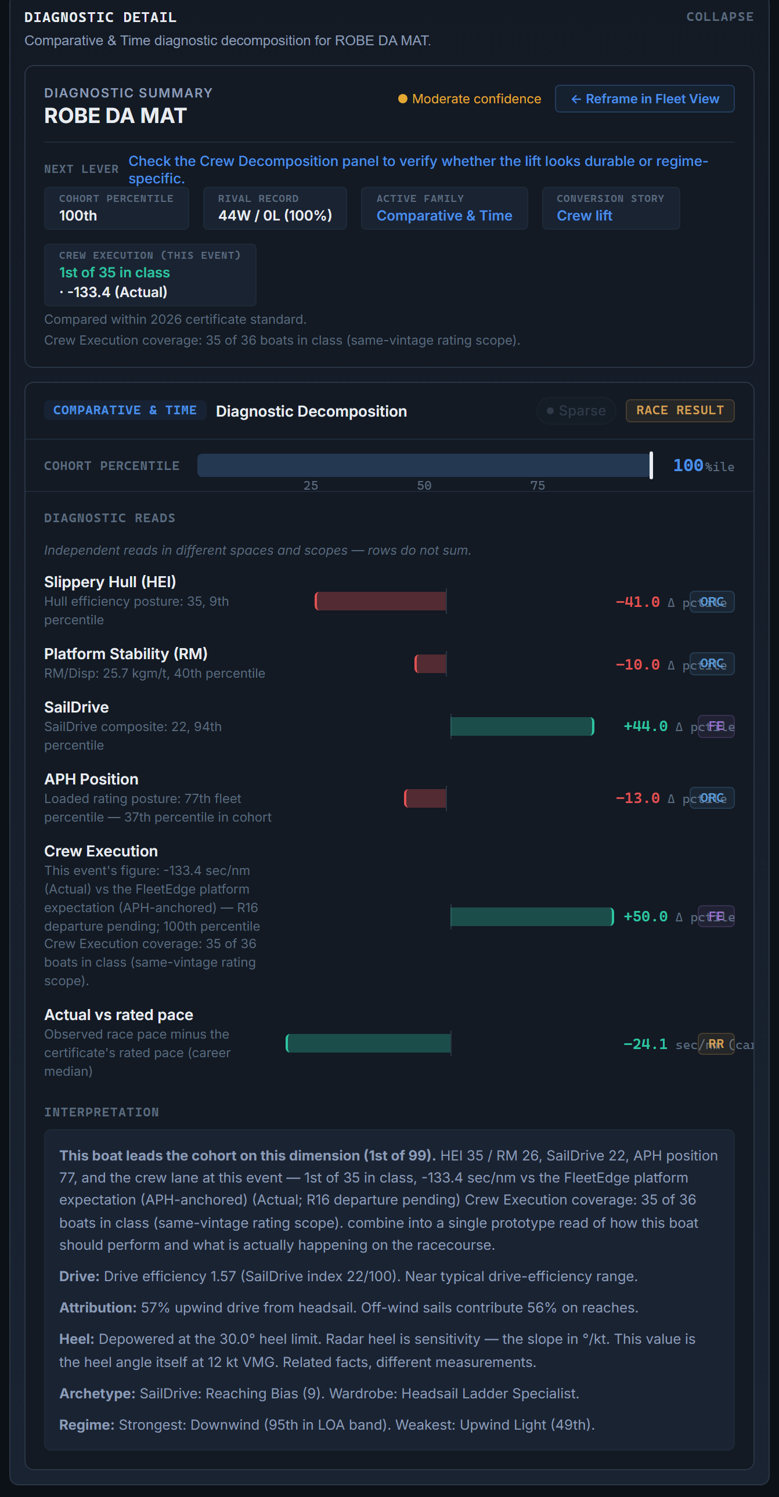Click the green Crew Execution +50.0 bar
Image resolution: width=779 pixels, height=1497 pixels.
(x=532, y=916)
